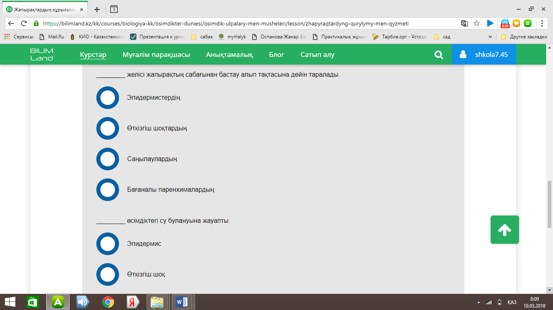
Task: Open the сад bookmarks folder
Action: tap(442, 37)
